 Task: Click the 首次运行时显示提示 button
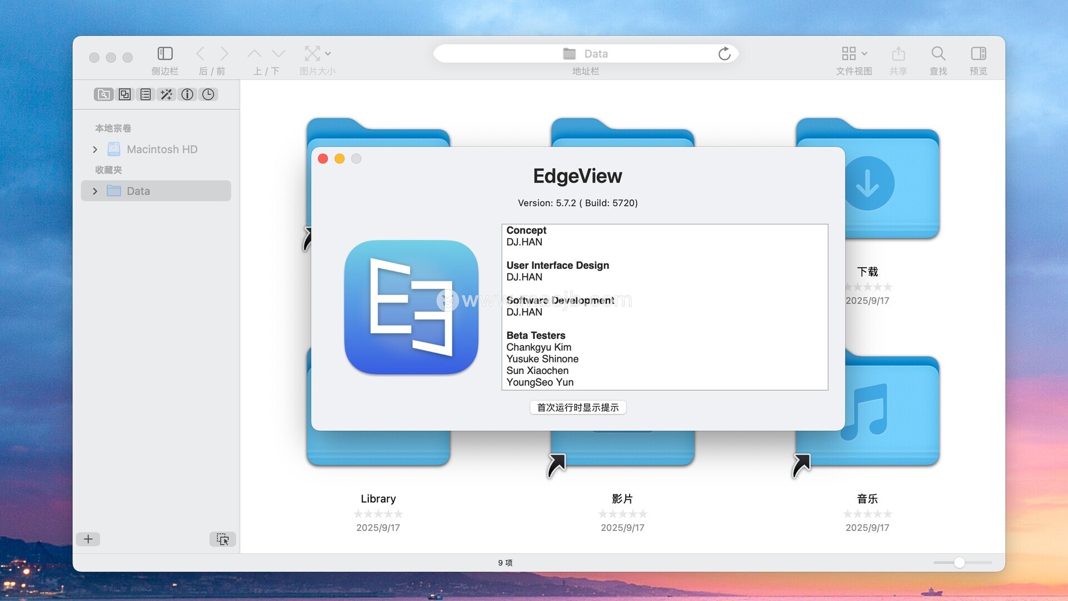click(577, 407)
